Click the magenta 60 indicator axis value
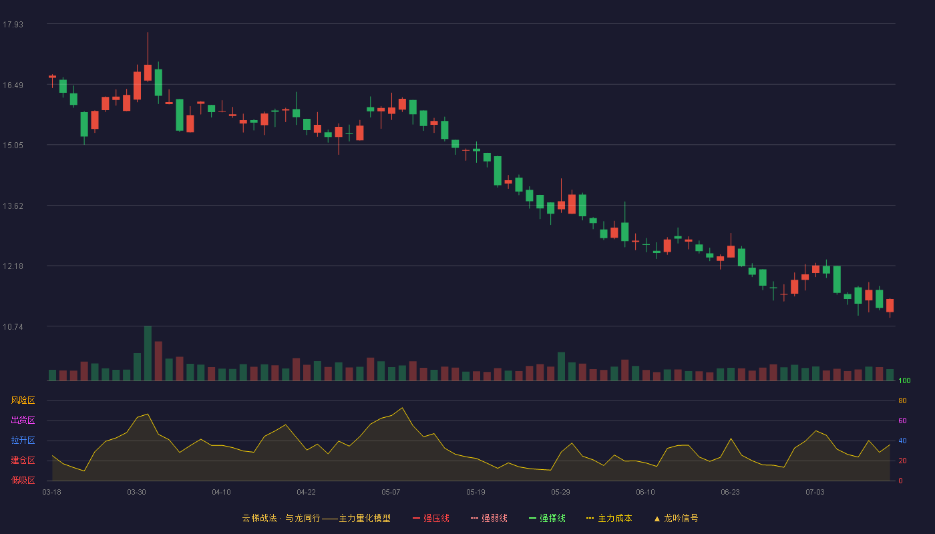This screenshot has height=534, width=935. click(902, 421)
